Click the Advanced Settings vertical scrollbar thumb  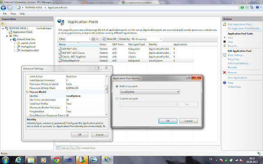tap(106, 89)
